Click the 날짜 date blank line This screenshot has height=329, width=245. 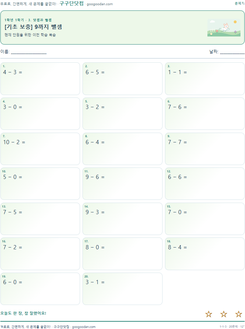[232, 53]
